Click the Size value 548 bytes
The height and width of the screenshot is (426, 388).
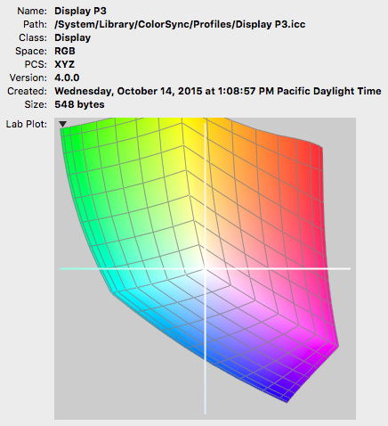pyautogui.click(x=79, y=104)
